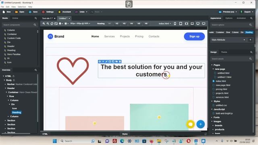Open the Preview (on) dropdown
The height and width of the screenshot is (145, 258).
pos(228,12)
